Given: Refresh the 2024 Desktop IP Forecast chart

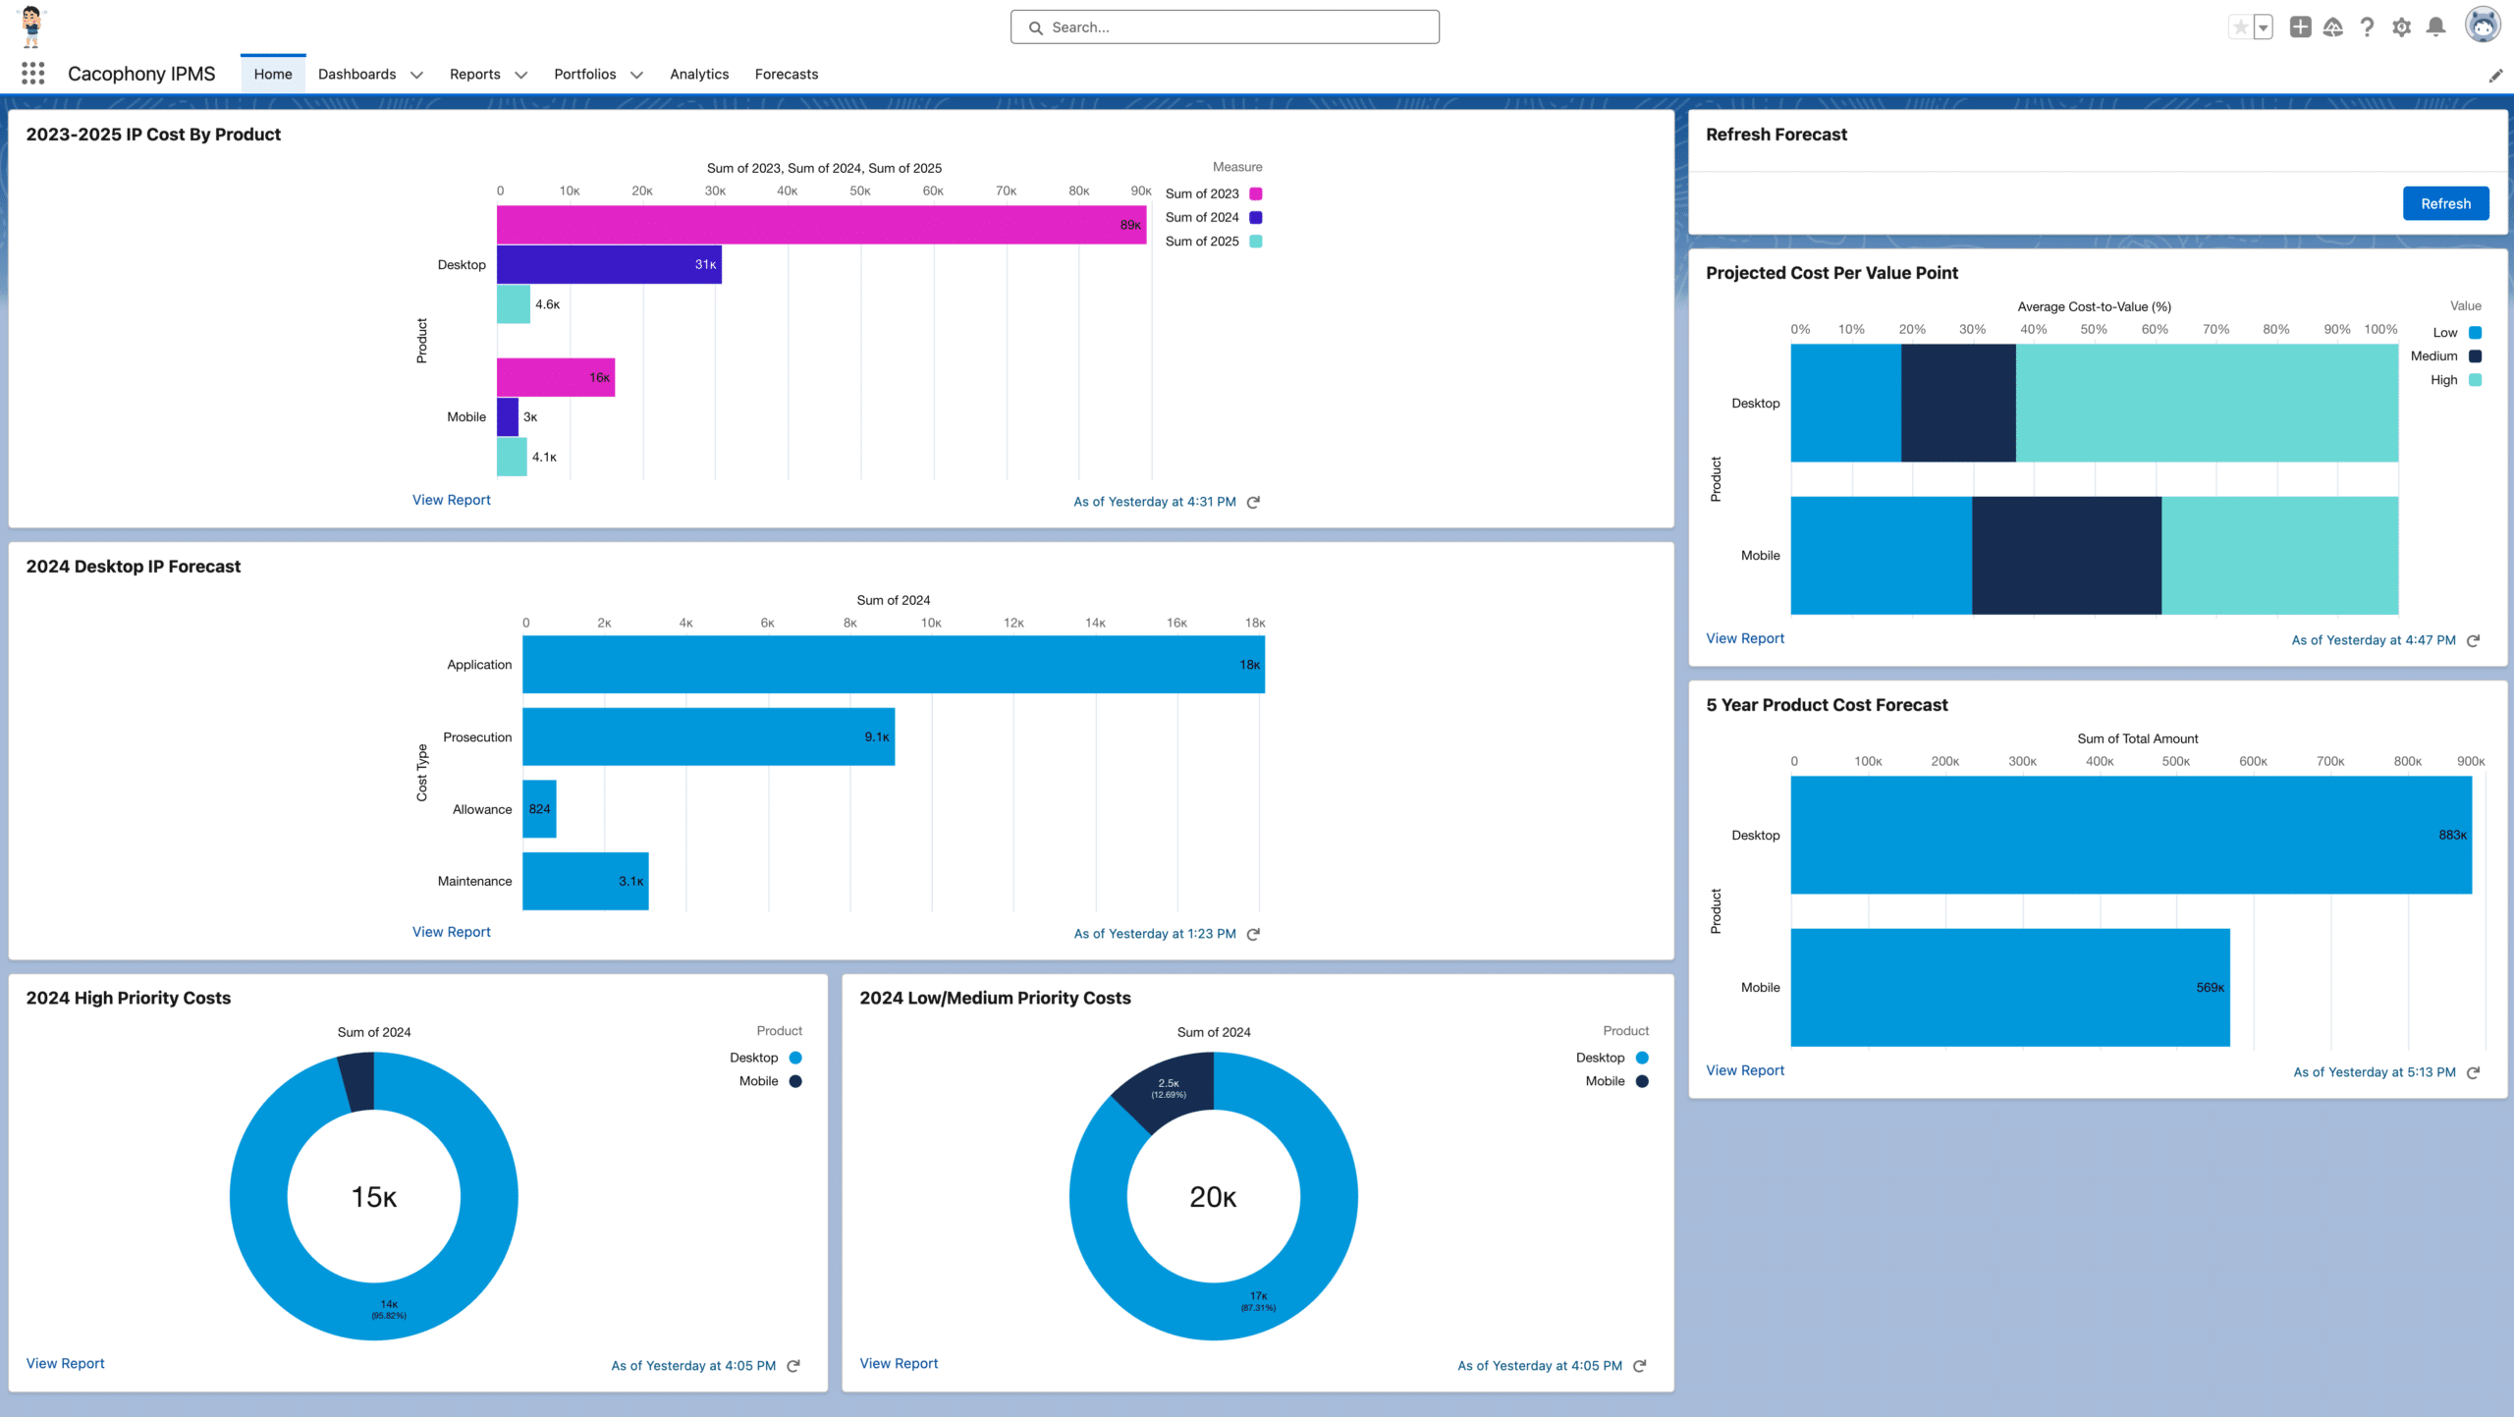Looking at the screenshot, I should click(1253, 934).
